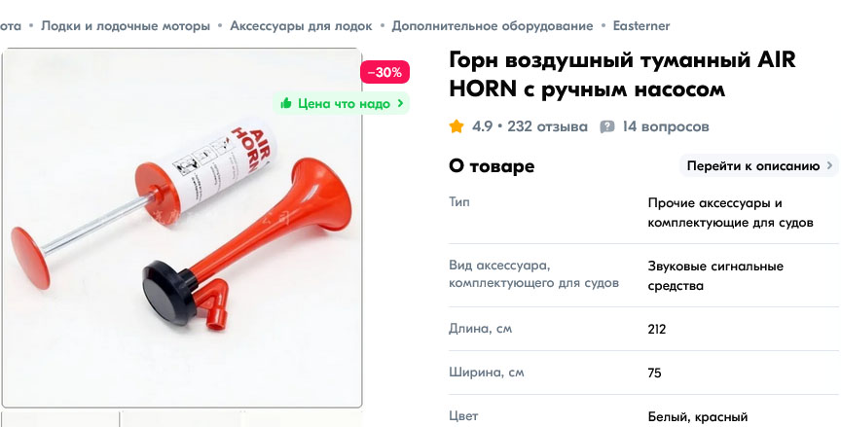Open the '14 вопросов' questions link
Screen dimensions: 841x427
(x=665, y=127)
